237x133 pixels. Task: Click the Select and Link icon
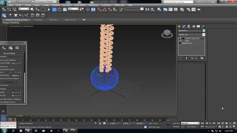(x=4, y=10)
